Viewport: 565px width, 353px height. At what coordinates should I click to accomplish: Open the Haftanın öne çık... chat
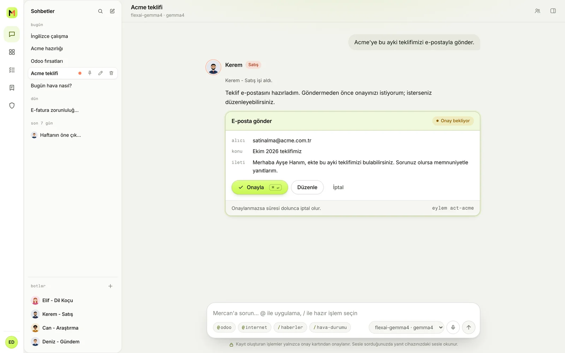coord(72,135)
